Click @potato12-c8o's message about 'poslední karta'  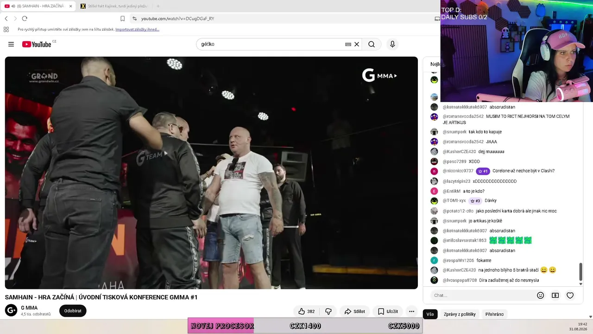click(516, 211)
